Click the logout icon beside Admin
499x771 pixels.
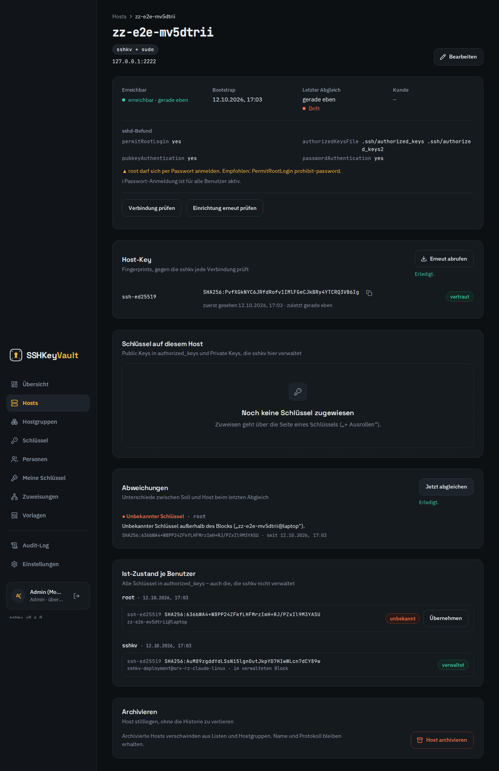coord(77,596)
